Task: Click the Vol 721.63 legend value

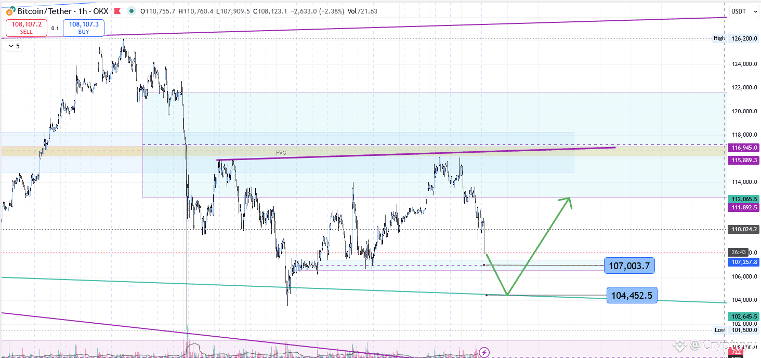Action: [x=362, y=11]
